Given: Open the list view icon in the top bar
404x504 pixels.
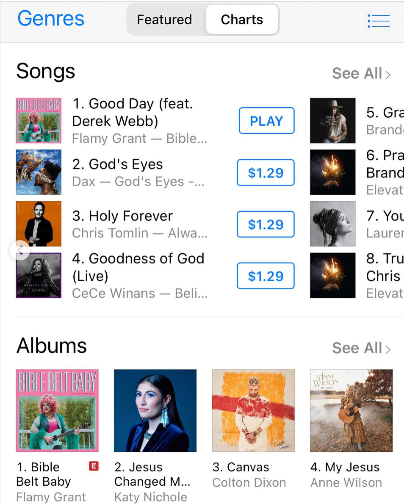Looking at the screenshot, I should coord(378,20).
